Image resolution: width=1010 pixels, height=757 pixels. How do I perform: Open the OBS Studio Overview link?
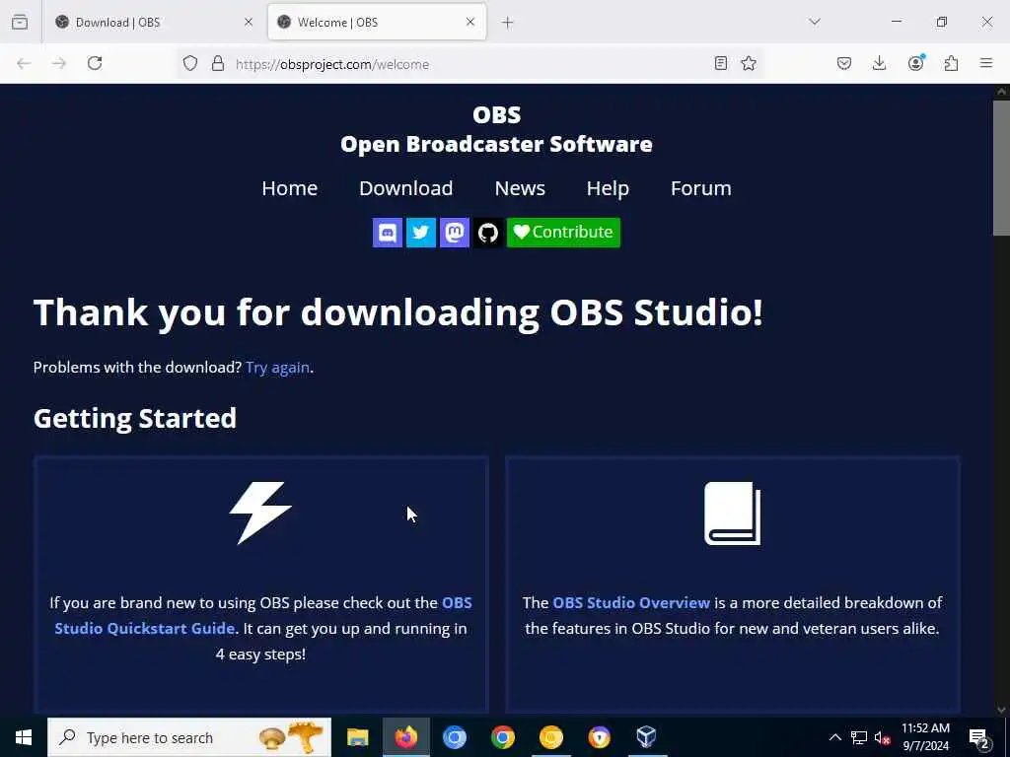pyautogui.click(x=631, y=602)
